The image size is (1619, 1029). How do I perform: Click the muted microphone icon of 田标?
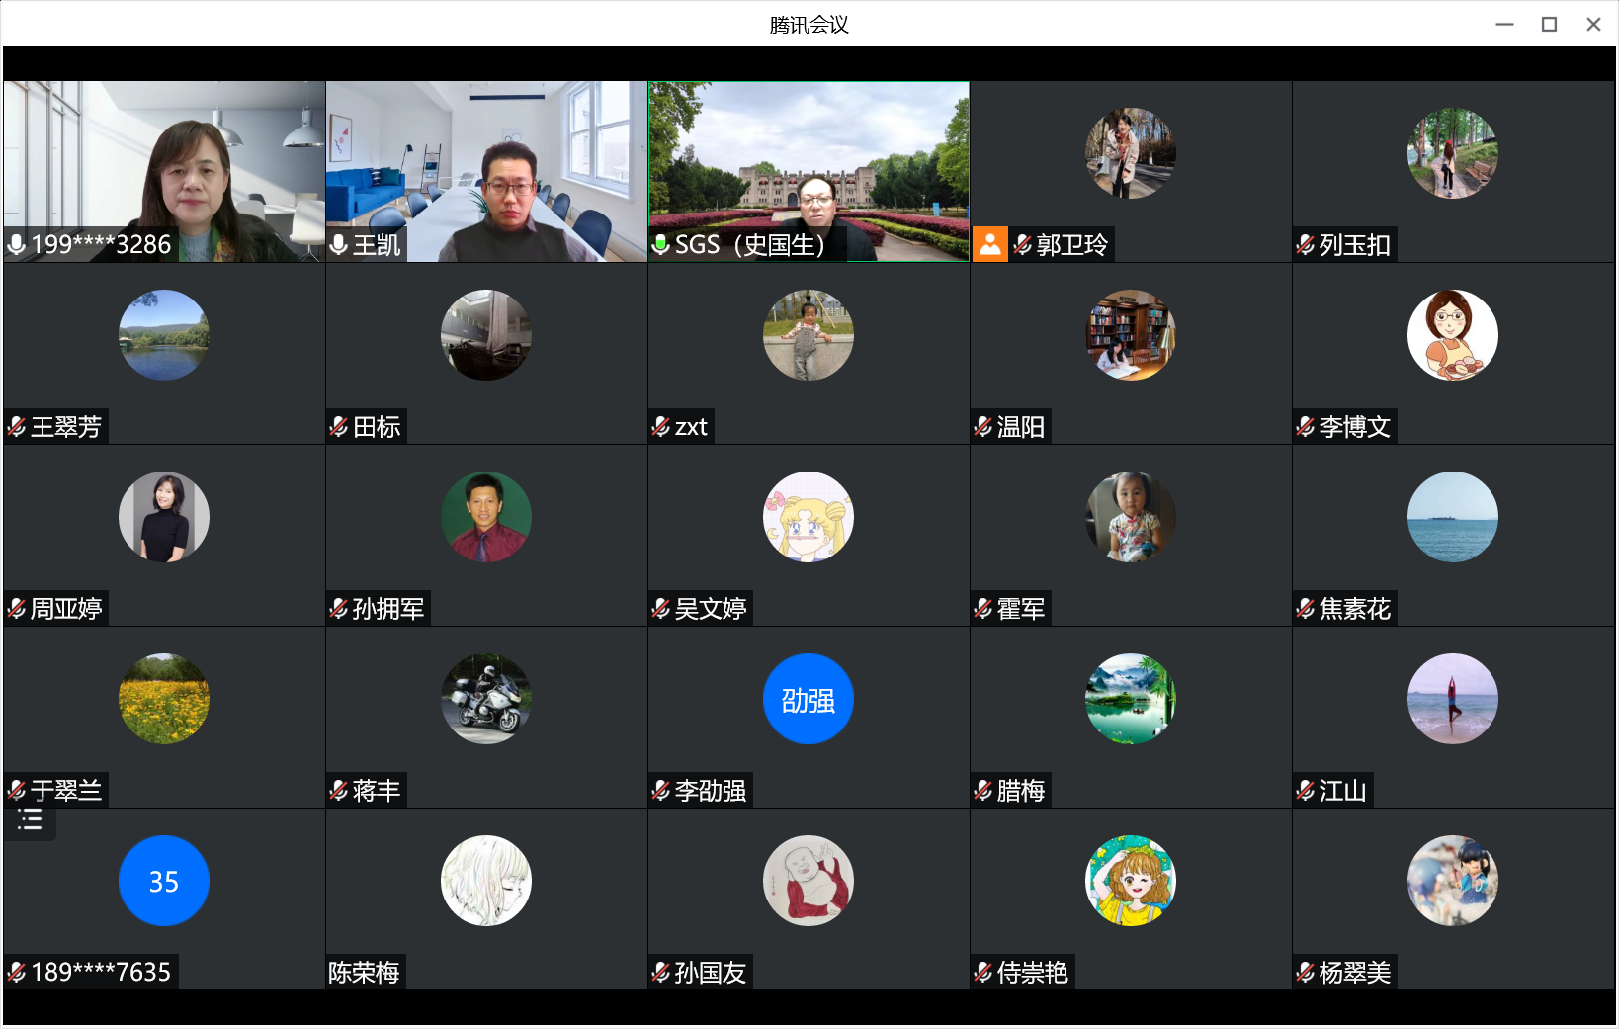click(339, 426)
